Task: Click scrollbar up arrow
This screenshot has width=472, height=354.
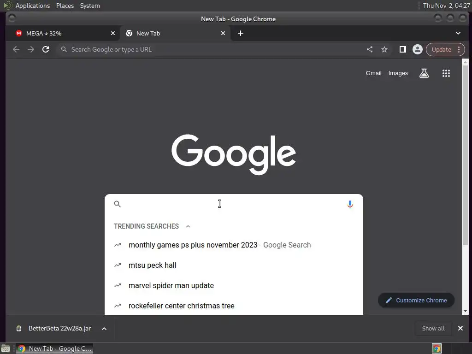Action: pyautogui.click(x=465, y=62)
